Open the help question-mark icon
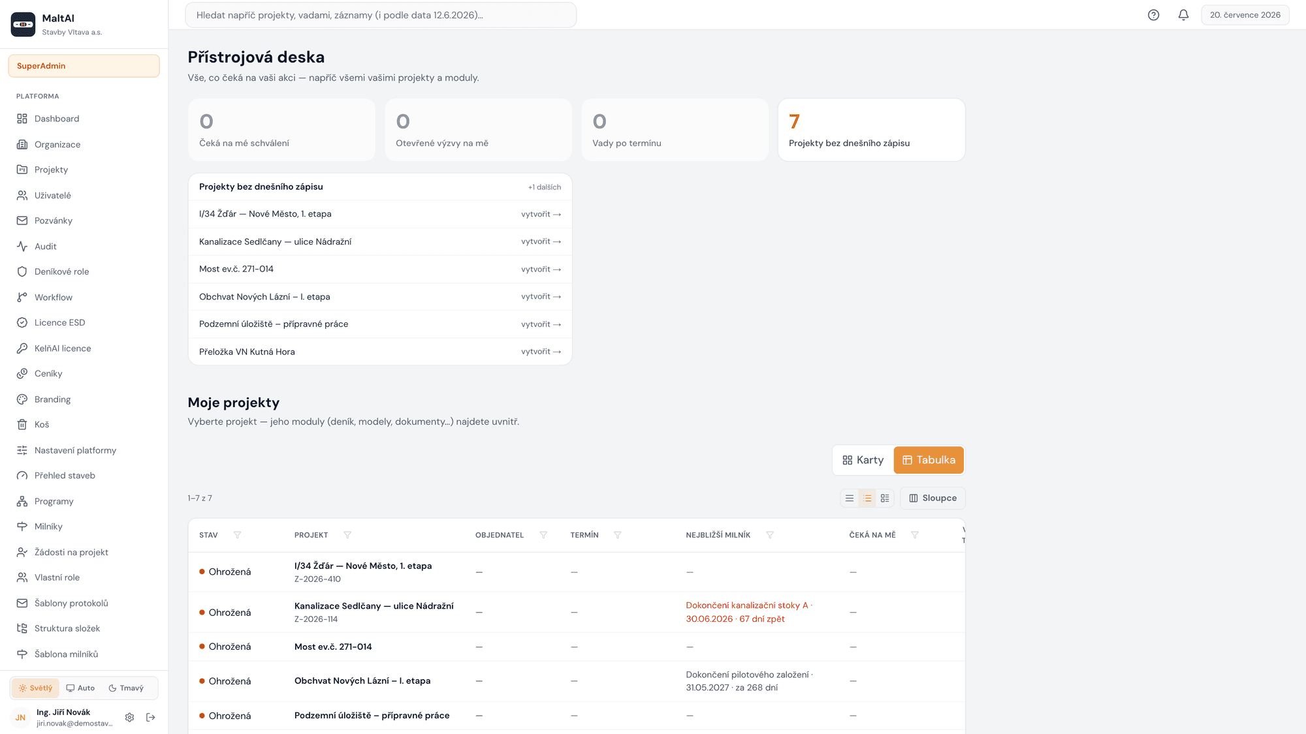The width and height of the screenshot is (1306, 734). tap(1153, 15)
